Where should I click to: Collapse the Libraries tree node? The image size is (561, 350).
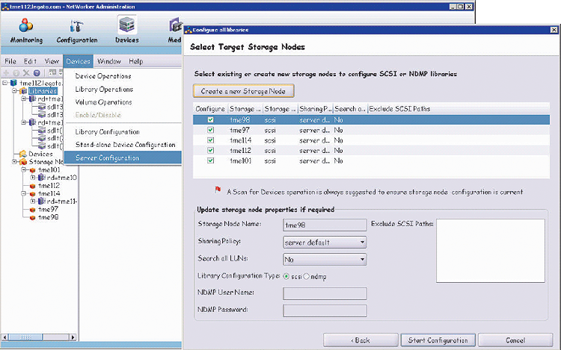pos(15,91)
